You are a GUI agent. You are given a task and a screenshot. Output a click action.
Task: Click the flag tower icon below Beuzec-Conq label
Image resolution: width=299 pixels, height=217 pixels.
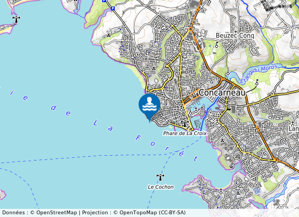(x=216, y=45)
